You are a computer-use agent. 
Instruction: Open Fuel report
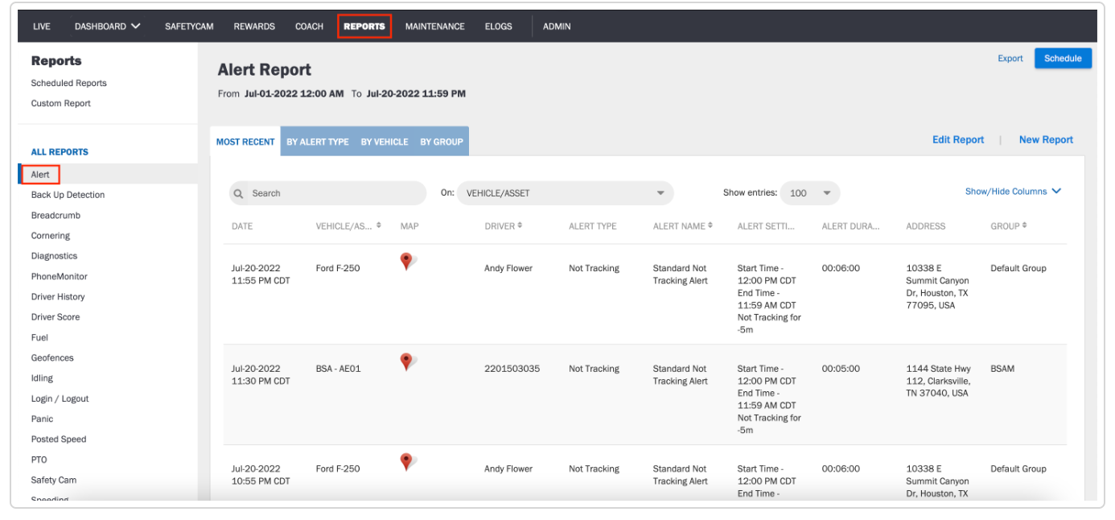pos(39,337)
